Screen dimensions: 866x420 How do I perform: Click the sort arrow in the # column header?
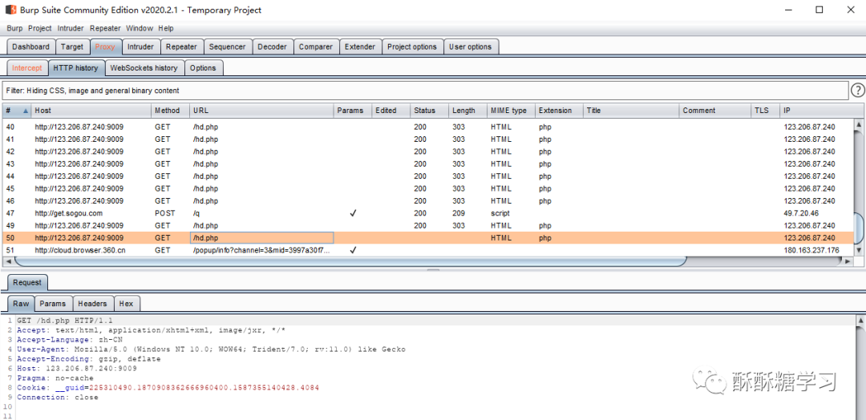26,111
